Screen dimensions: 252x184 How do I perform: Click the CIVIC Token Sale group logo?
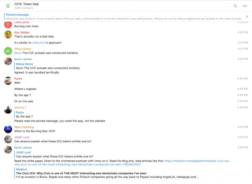(x=8, y=6)
